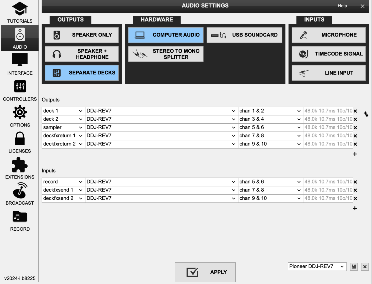The width and height of the screenshot is (372, 284).
Task: Open the chan 1 & 2 channel dropdown
Action: point(271,111)
